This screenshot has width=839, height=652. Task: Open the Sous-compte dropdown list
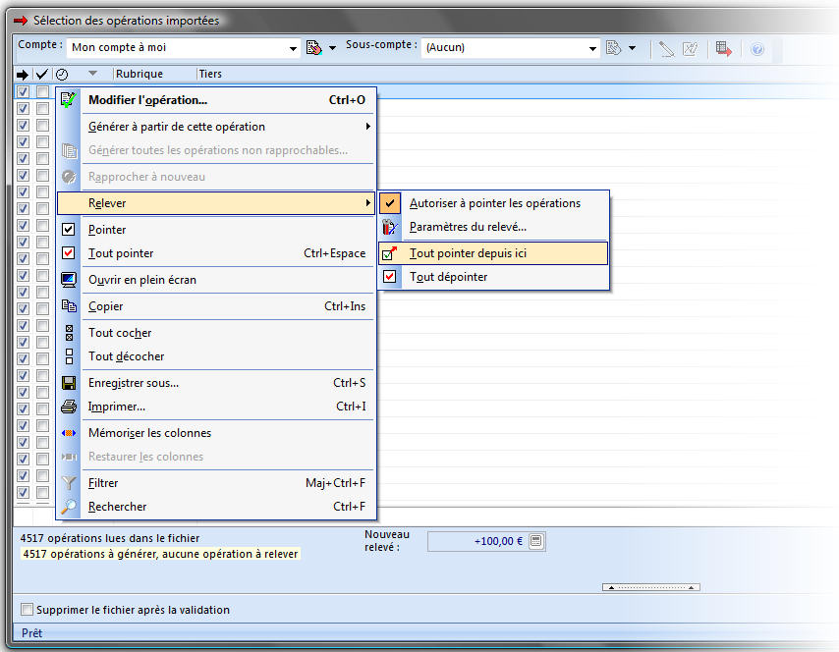coord(592,48)
